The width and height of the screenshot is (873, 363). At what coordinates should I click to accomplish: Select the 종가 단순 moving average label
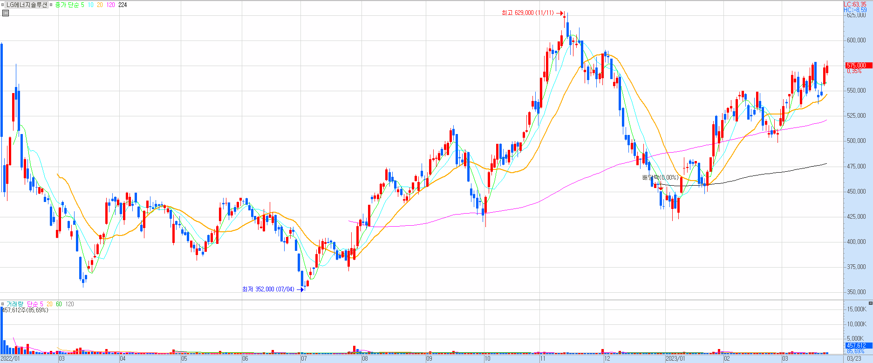[67, 5]
